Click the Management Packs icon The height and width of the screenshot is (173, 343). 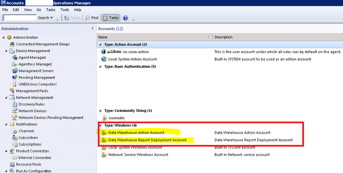[x=12, y=91]
